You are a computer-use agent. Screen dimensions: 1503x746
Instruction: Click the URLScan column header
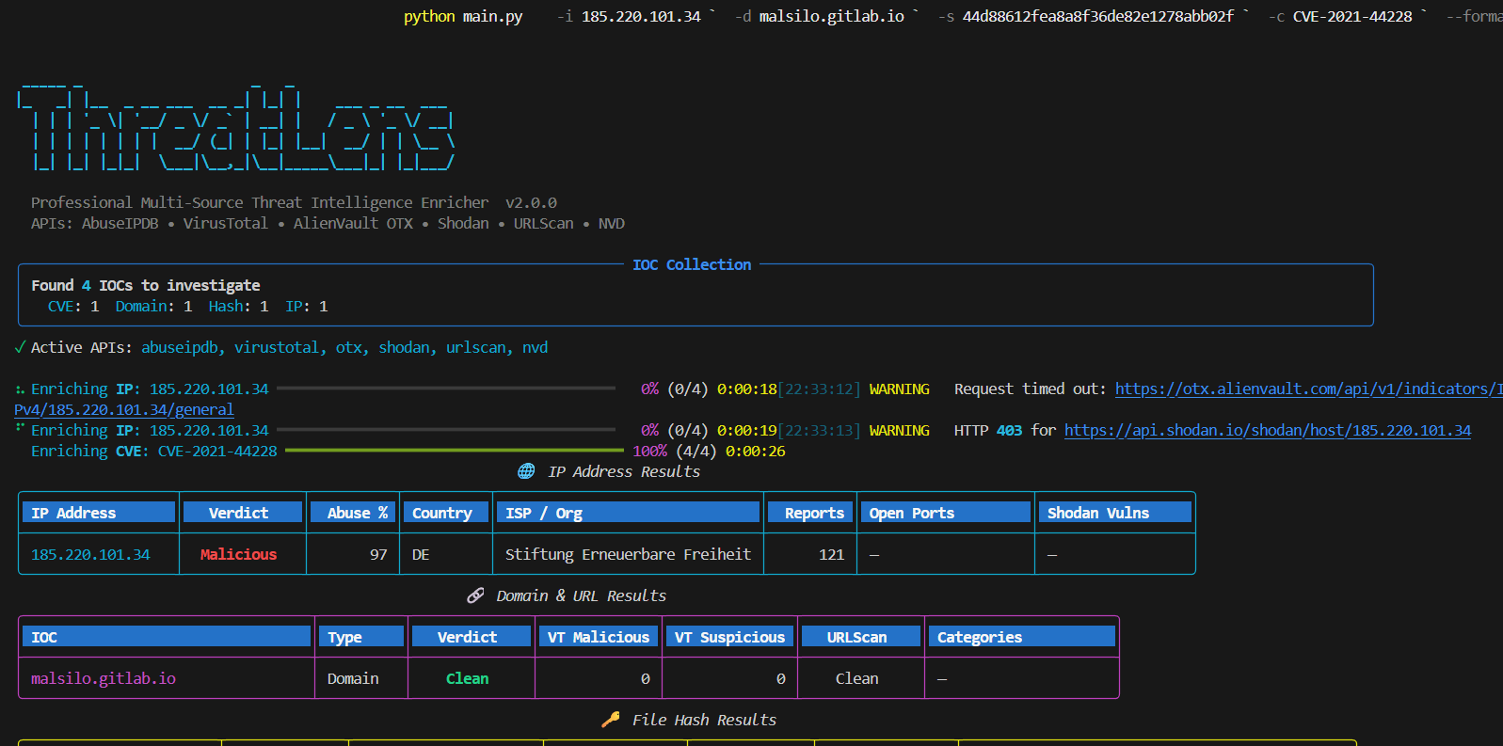[861, 637]
